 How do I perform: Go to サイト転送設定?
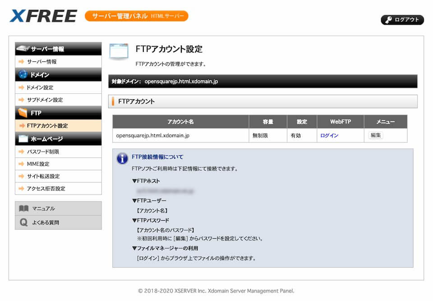point(43,176)
